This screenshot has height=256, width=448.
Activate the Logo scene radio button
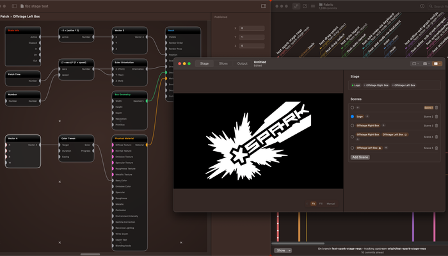(353, 116)
